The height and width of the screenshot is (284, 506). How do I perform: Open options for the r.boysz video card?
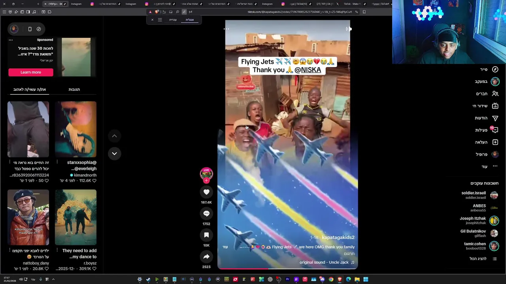click(x=57, y=250)
